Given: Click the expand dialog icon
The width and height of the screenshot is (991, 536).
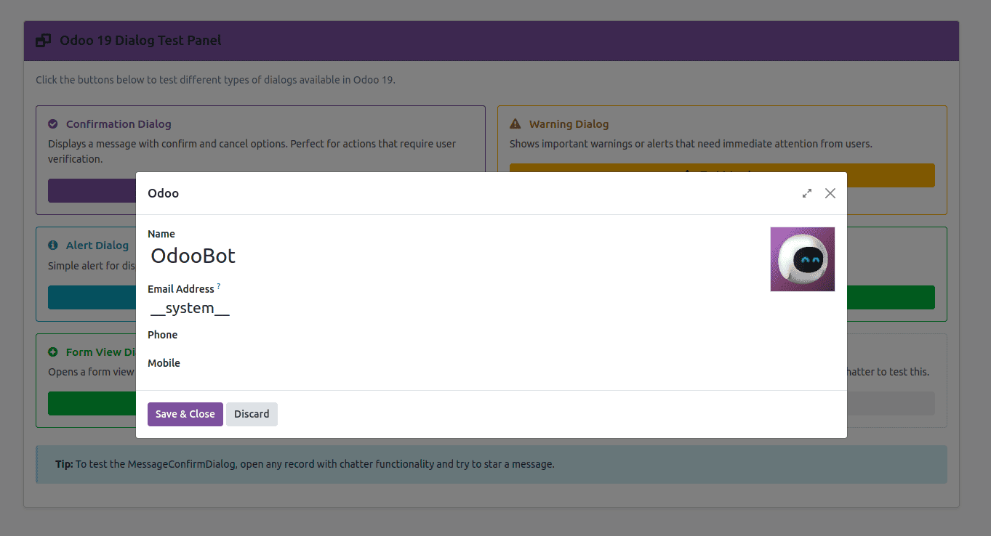Looking at the screenshot, I should [x=806, y=193].
